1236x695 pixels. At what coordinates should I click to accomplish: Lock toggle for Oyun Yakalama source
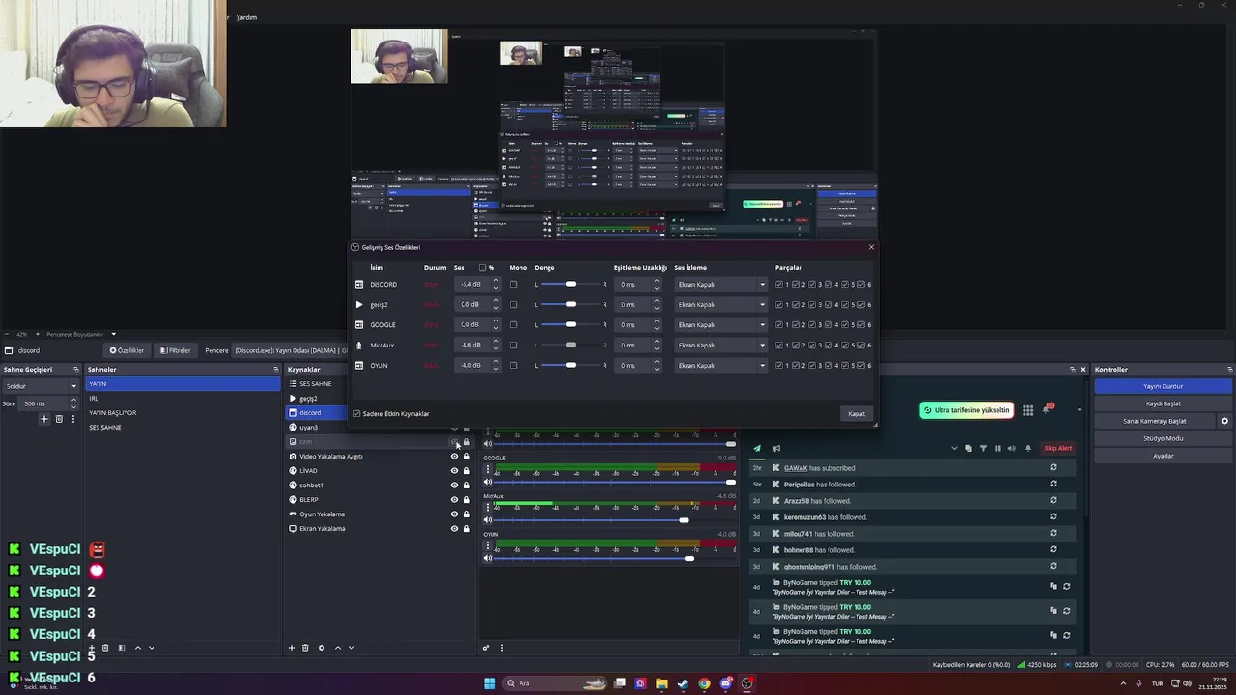pos(466,514)
